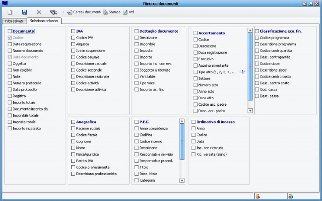Select the Selezione colonne tab
This screenshot has height=201, width=322.
click(x=44, y=21)
